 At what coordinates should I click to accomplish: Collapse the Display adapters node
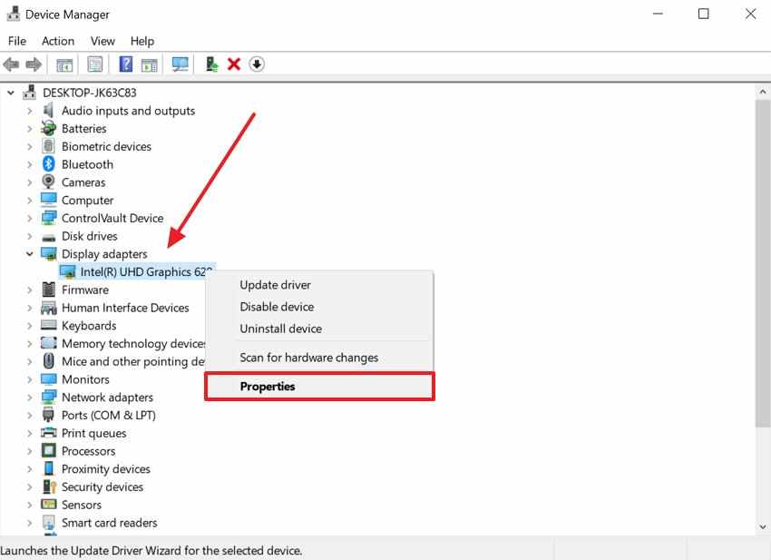tap(30, 253)
